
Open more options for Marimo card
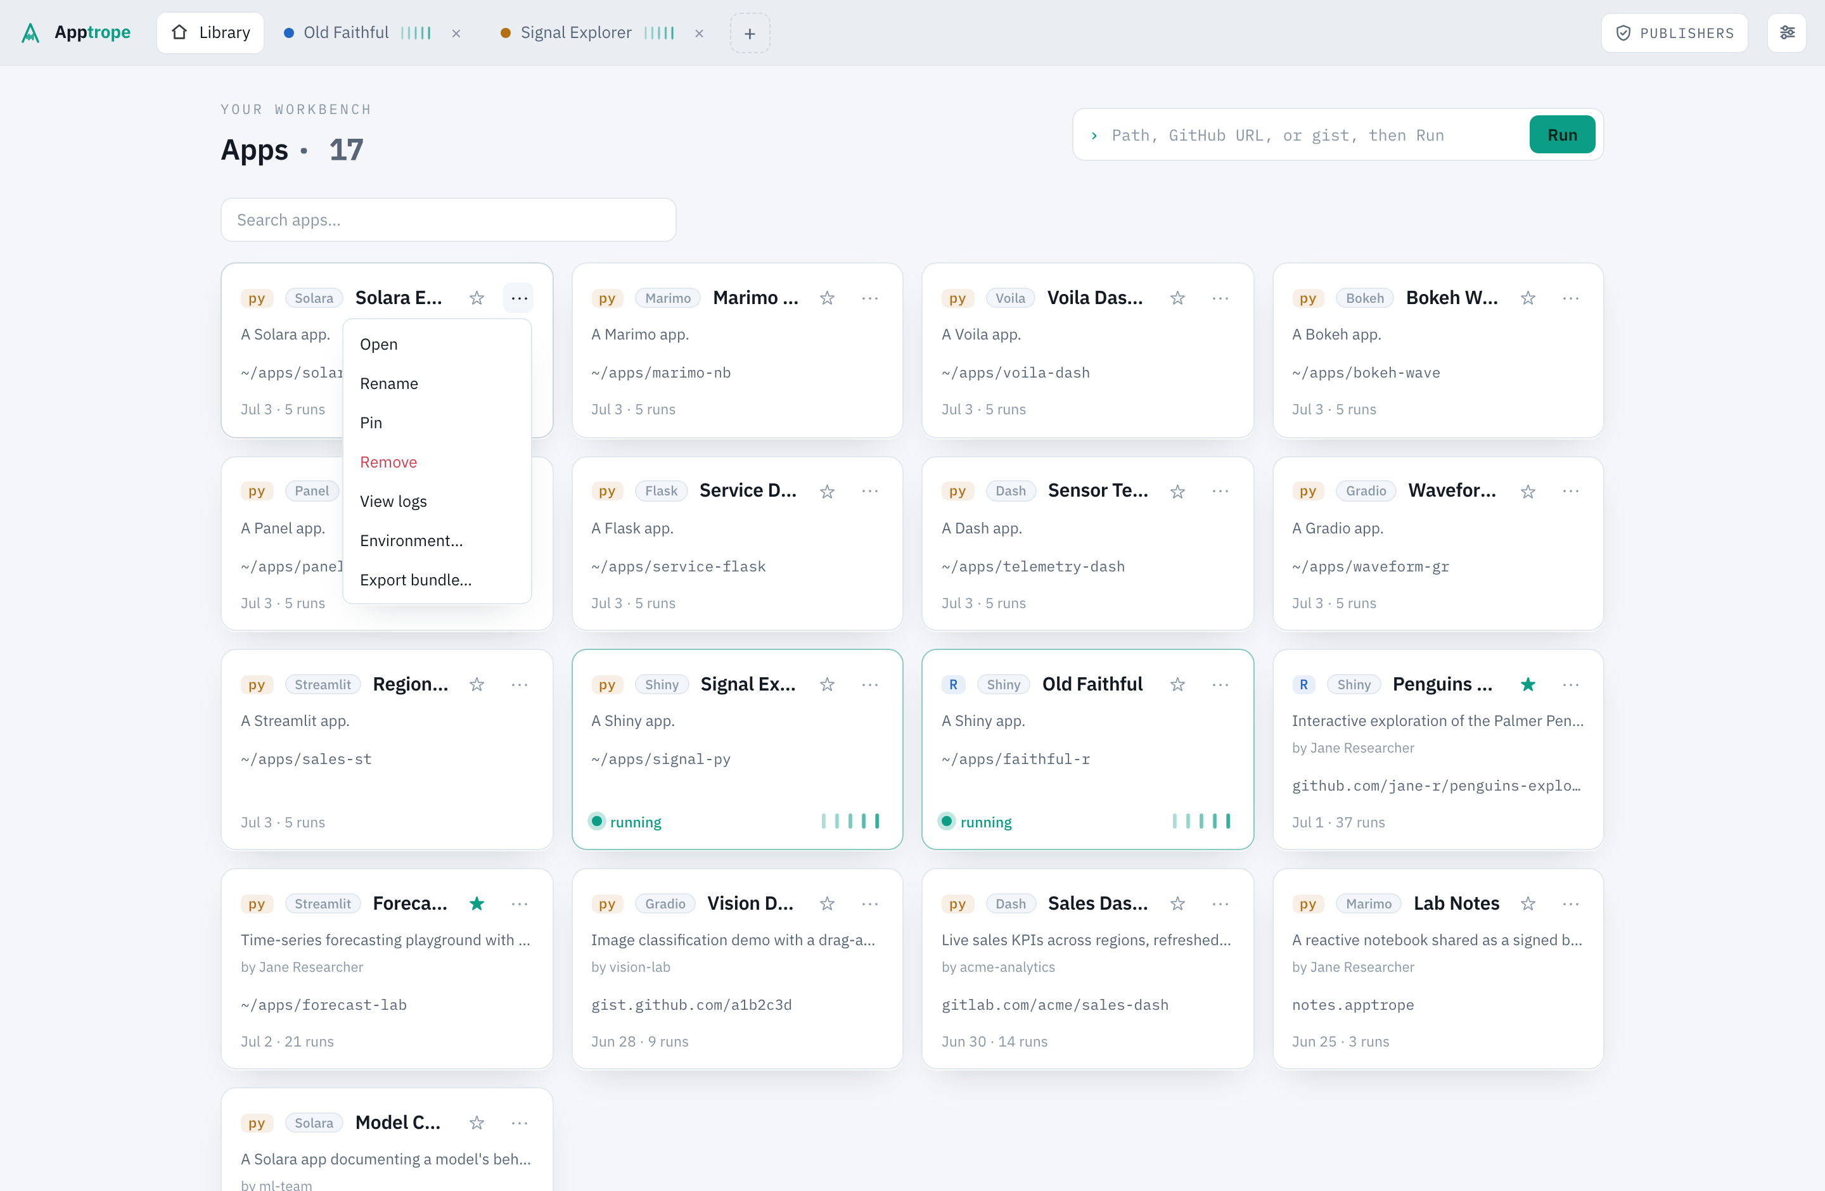tap(869, 297)
